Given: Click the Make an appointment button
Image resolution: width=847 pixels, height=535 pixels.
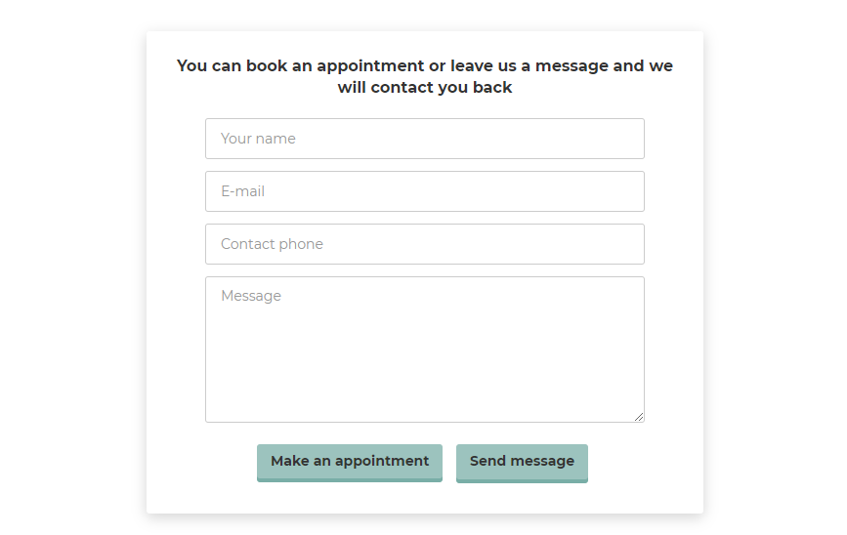Looking at the screenshot, I should coord(350,463).
